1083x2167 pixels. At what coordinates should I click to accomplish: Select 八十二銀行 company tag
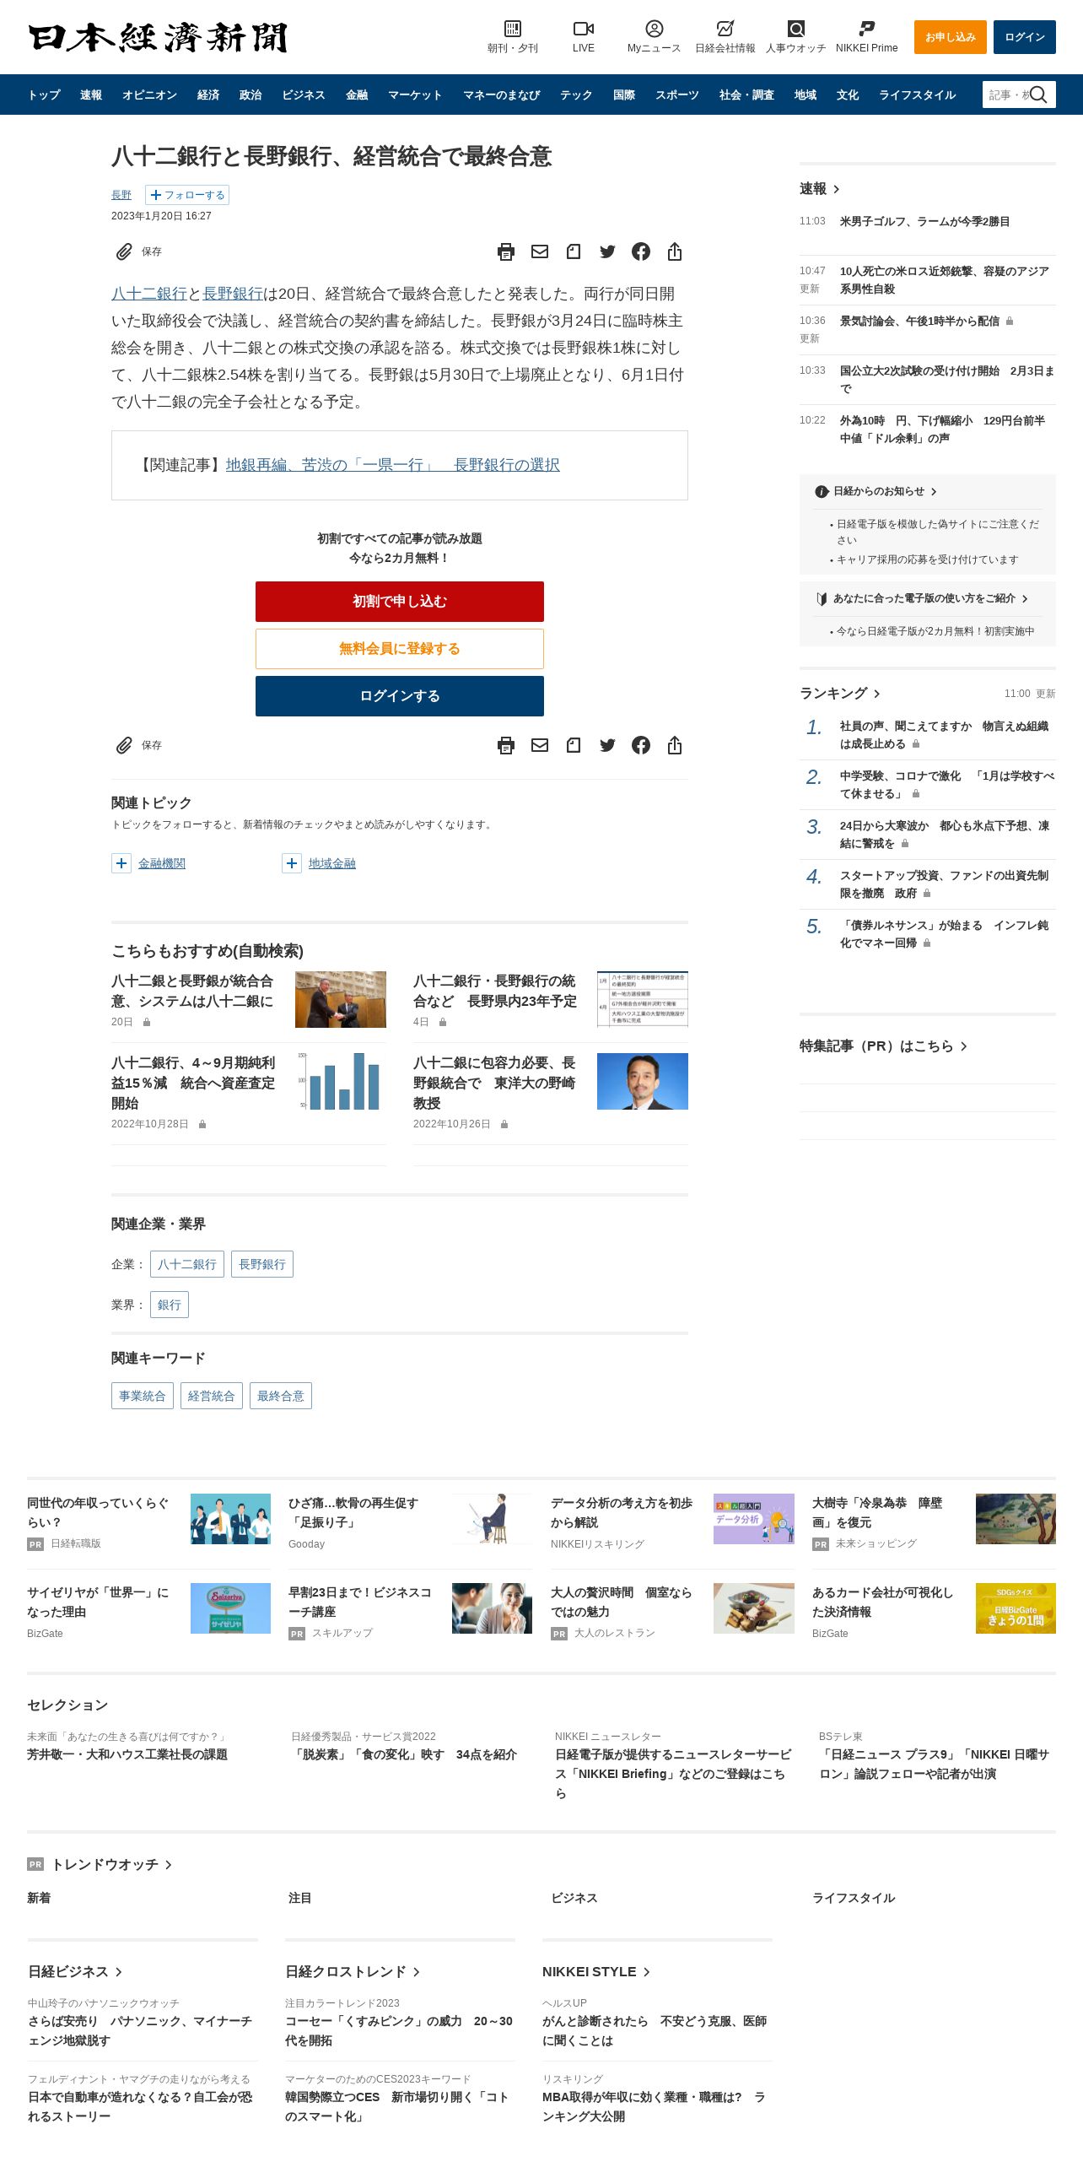[x=187, y=1264]
